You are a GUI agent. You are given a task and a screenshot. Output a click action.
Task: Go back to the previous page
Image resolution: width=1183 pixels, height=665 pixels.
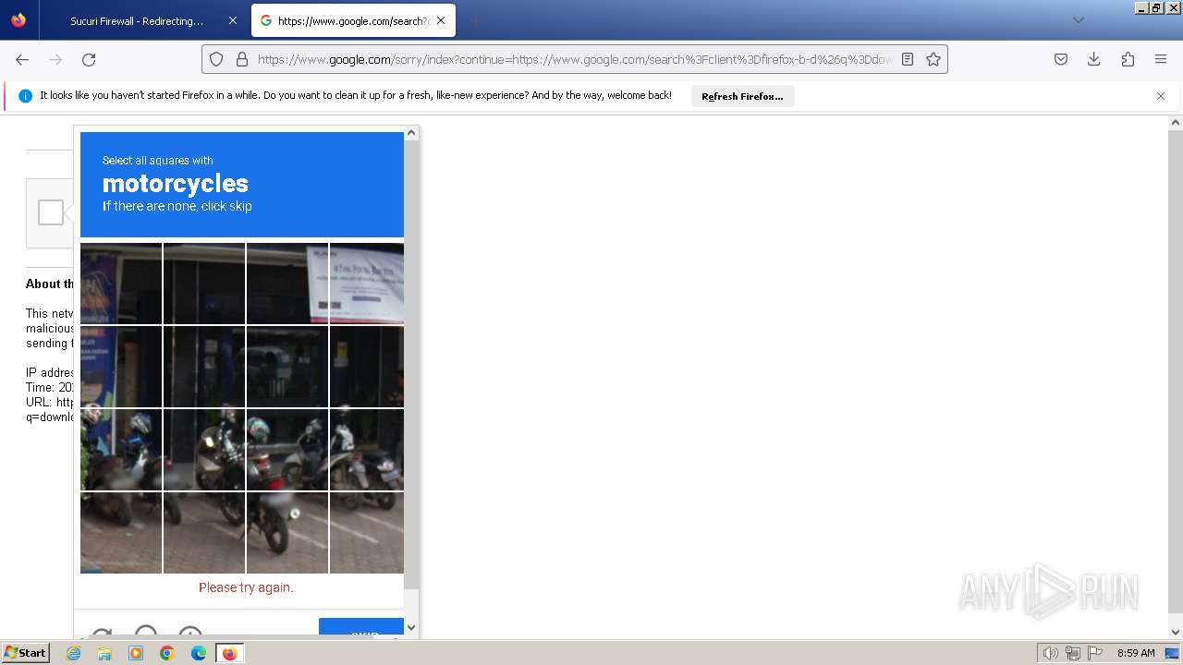pos(22,59)
